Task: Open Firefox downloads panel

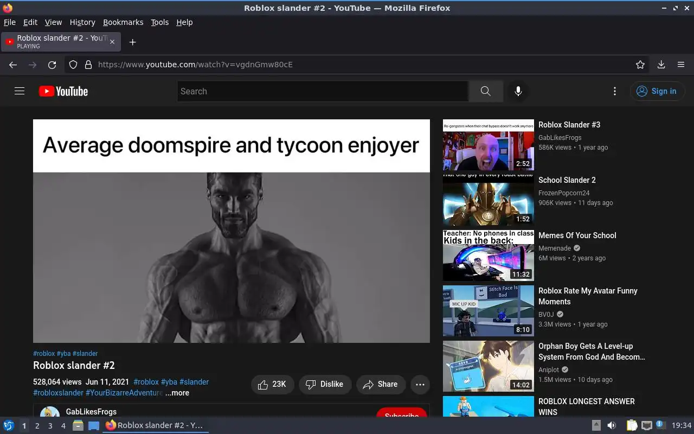Action: coord(661,65)
